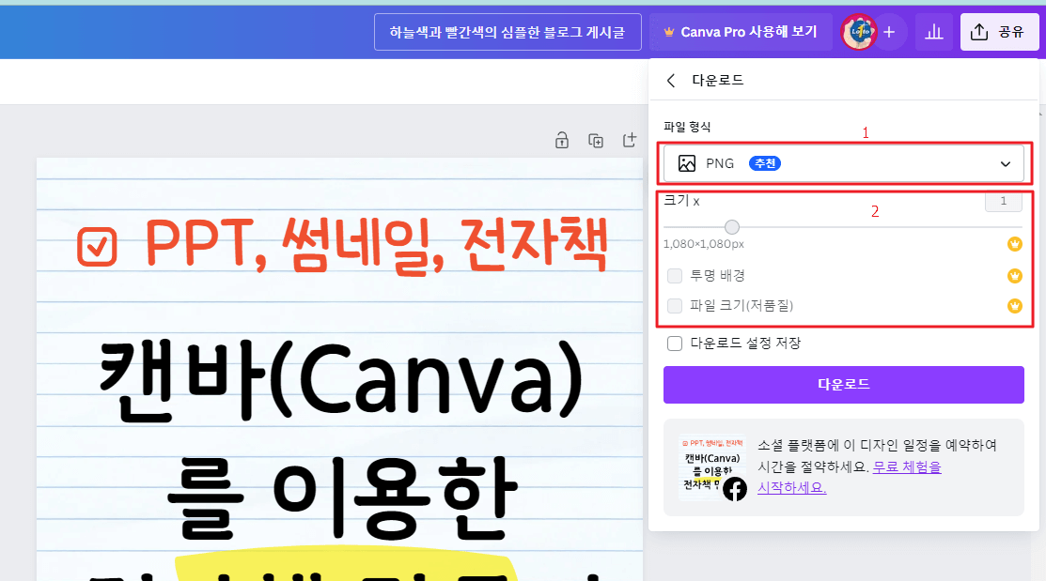Open the PNG file format dropdown
Image resolution: width=1046 pixels, height=581 pixels.
pos(844,162)
